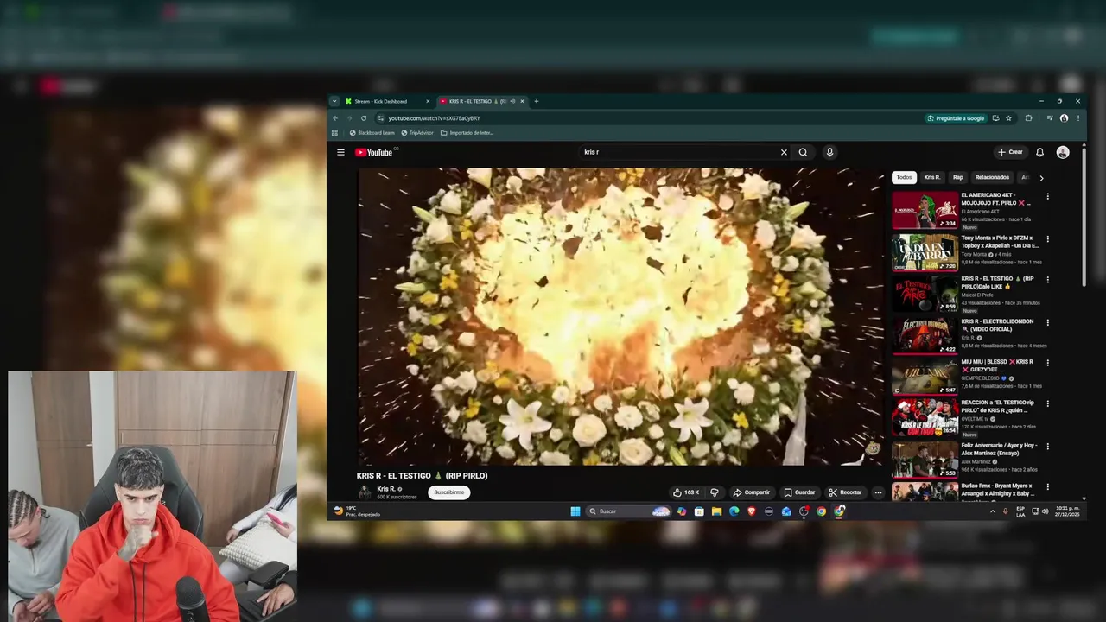The height and width of the screenshot is (622, 1106).
Task: Click the Compartir share button
Action: click(751, 492)
